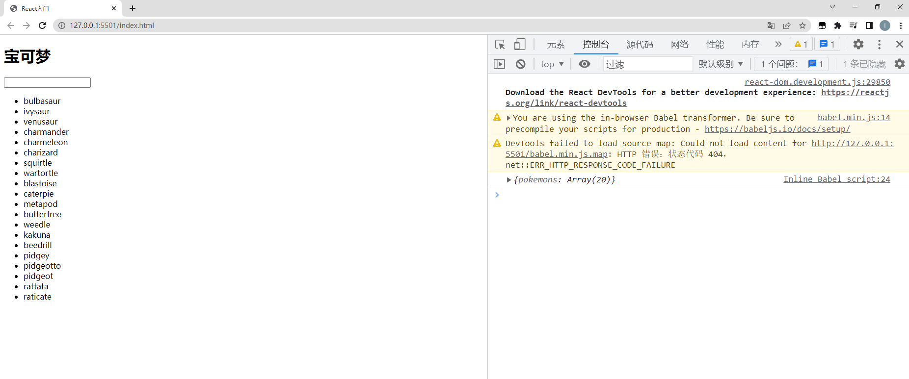Click the share page icon
This screenshot has height=379, width=909.
pos(787,25)
